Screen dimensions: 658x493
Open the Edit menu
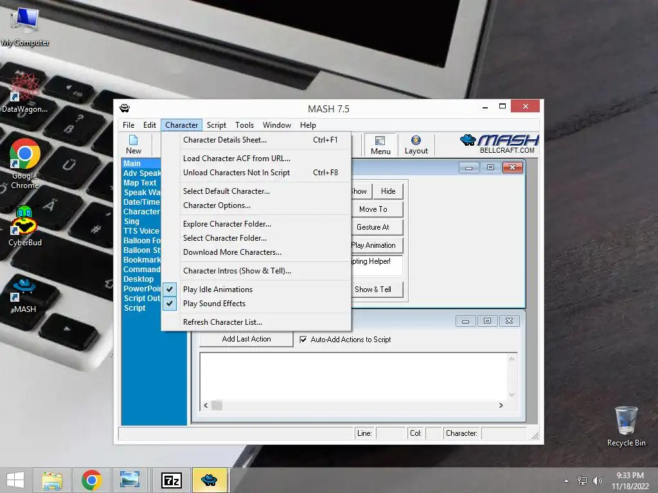point(149,125)
